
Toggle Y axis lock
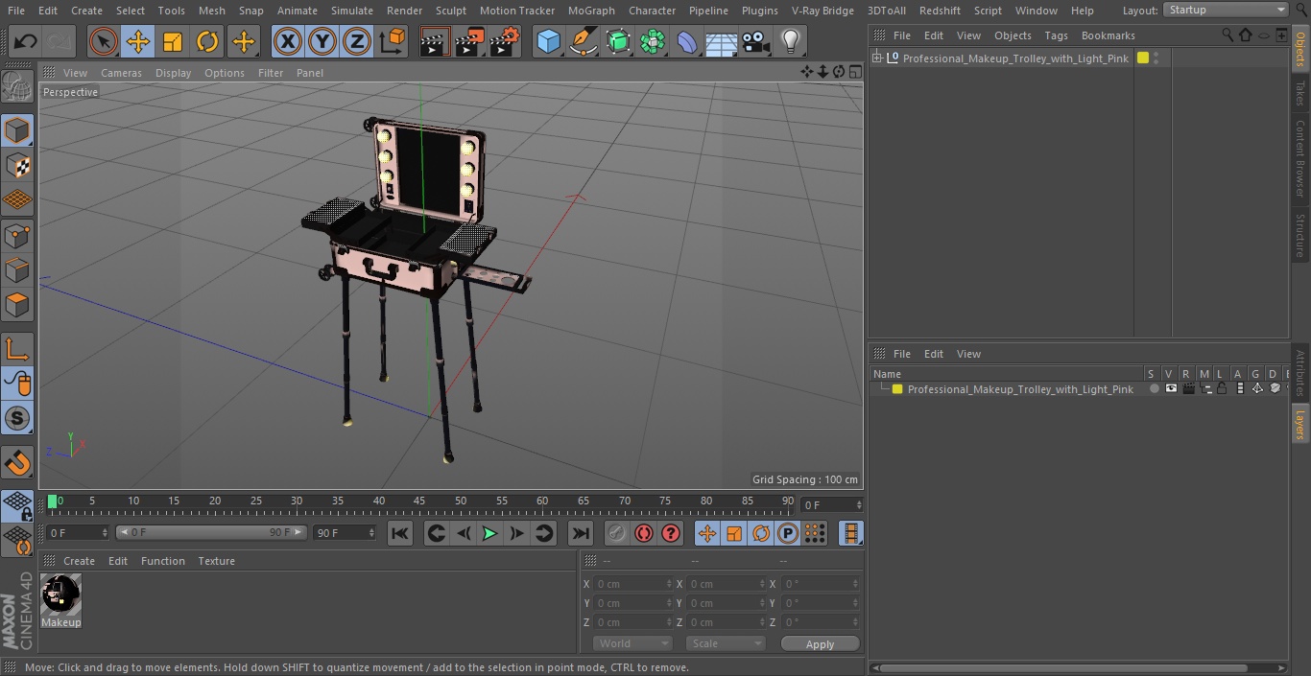pos(322,41)
